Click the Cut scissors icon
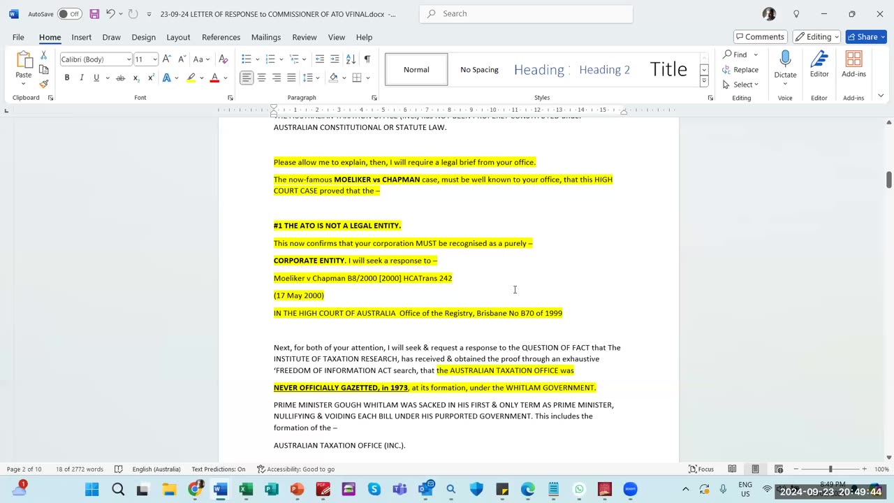The height and width of the screenshot is (503, 894). pos(44,55)
